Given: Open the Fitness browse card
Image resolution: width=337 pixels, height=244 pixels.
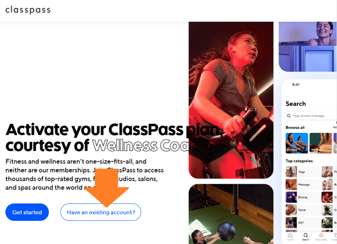Looking at the screenshot, I should 297,143.
